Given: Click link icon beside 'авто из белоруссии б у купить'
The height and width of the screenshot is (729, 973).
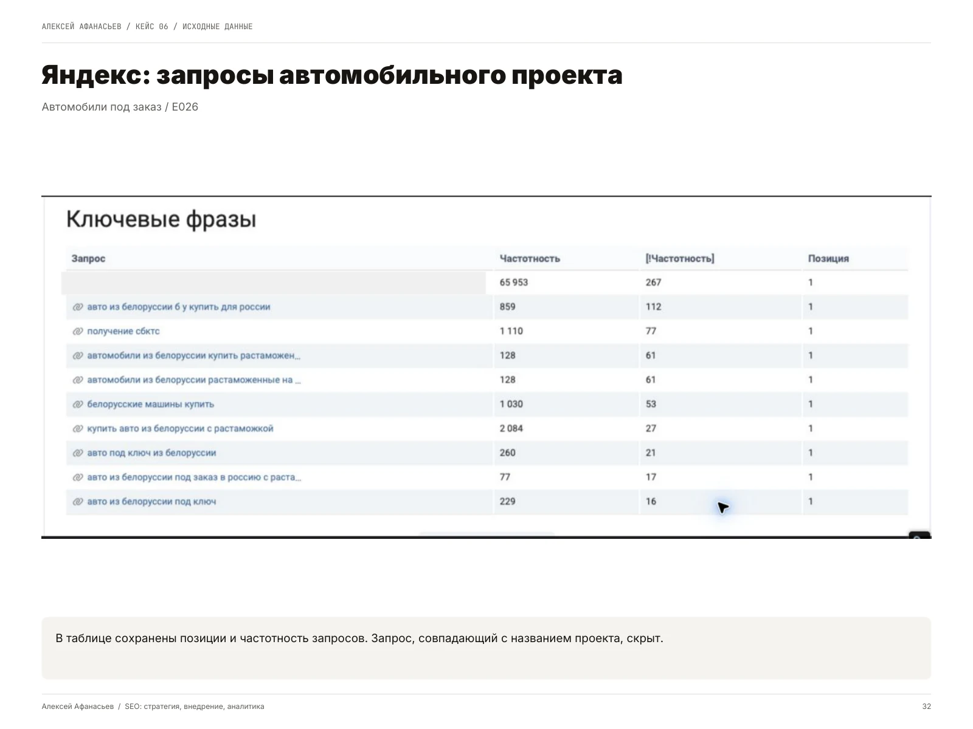Looking at the screenshot, I should point(77,307).
